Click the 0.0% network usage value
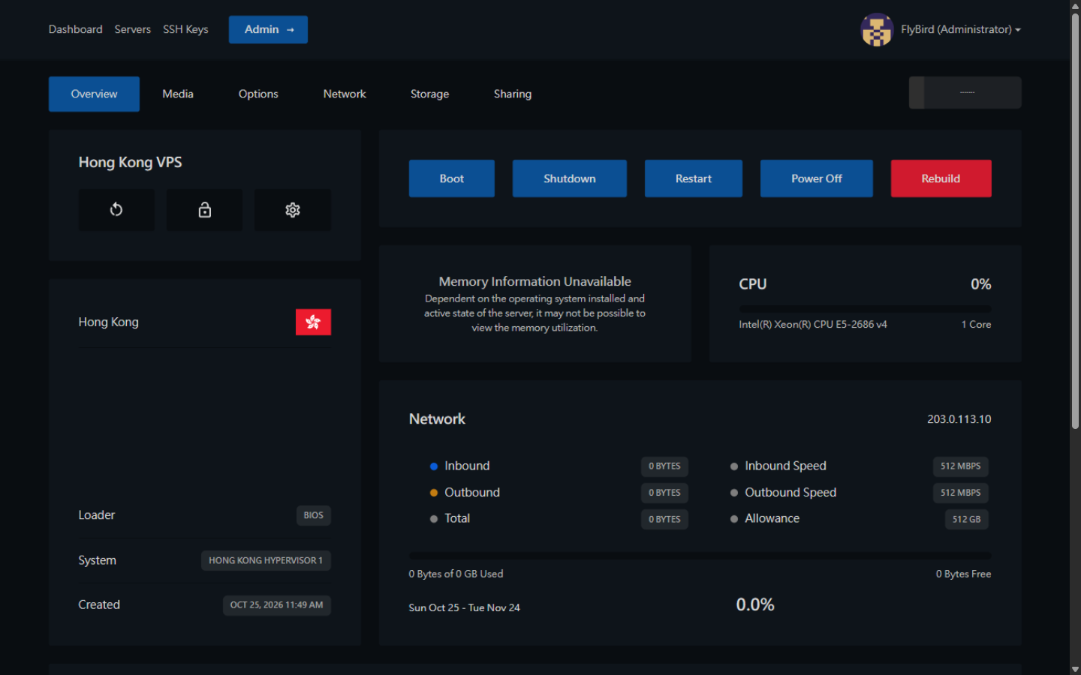The width and height of the screenshot is (1081, 675). [x=755, y=604]
